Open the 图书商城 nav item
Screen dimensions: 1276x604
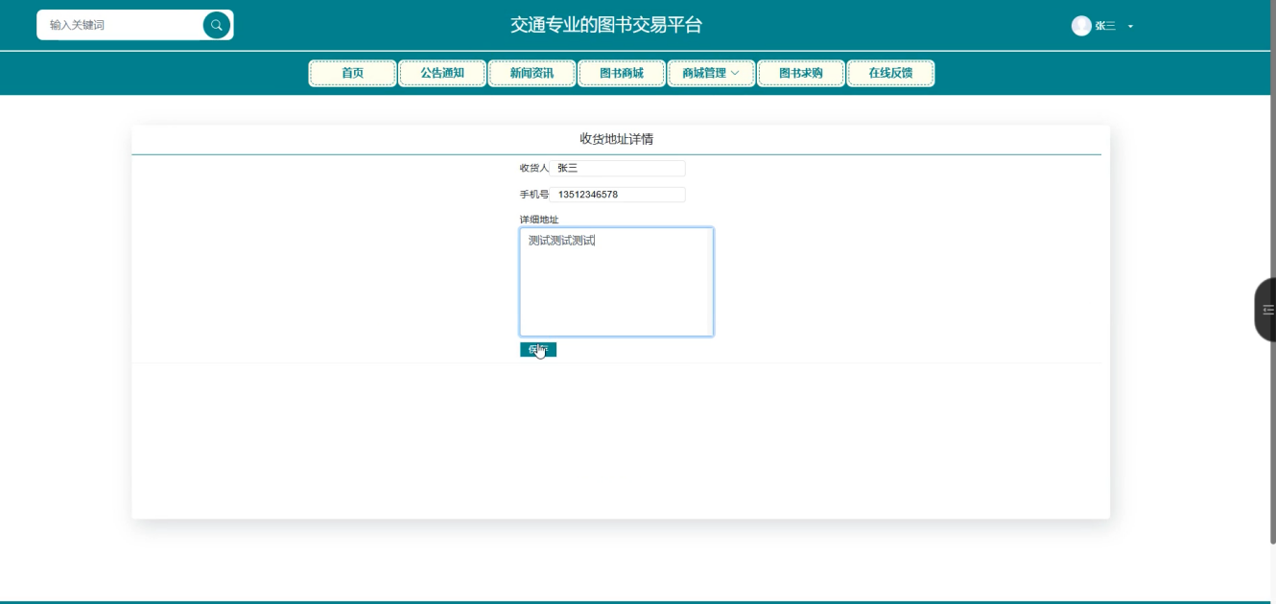coord(621,73)
